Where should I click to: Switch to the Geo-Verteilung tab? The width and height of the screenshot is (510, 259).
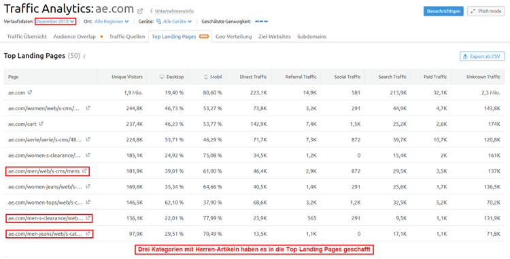[x=233, y=37]
